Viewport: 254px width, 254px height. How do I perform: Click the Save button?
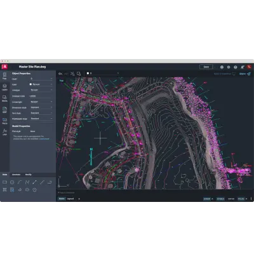(206, 67)
